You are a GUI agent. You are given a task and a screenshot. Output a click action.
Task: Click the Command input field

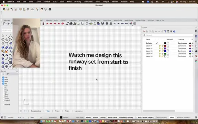tap(7, 31)
